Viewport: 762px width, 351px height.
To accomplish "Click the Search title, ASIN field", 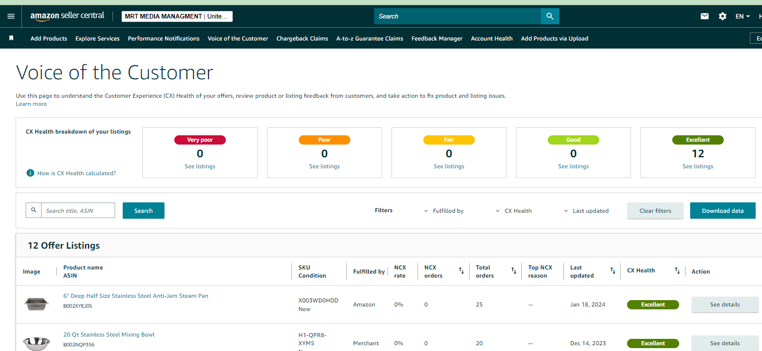I will click(x=78, y=210).
